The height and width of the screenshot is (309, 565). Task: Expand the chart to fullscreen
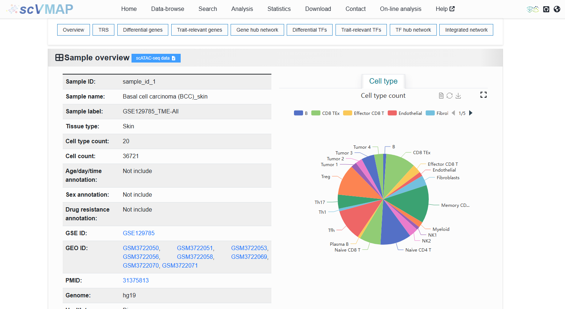[x=483, y=95]
